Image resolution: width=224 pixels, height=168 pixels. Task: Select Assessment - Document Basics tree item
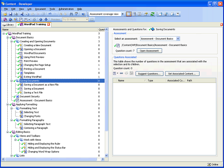pyautogui.click(x=36, y=100)
